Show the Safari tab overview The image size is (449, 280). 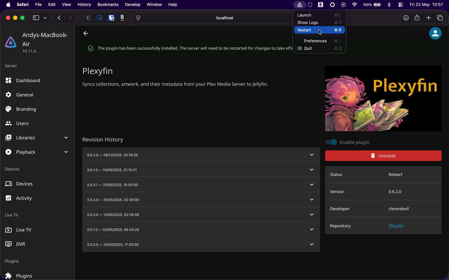[x=440, y=18]
